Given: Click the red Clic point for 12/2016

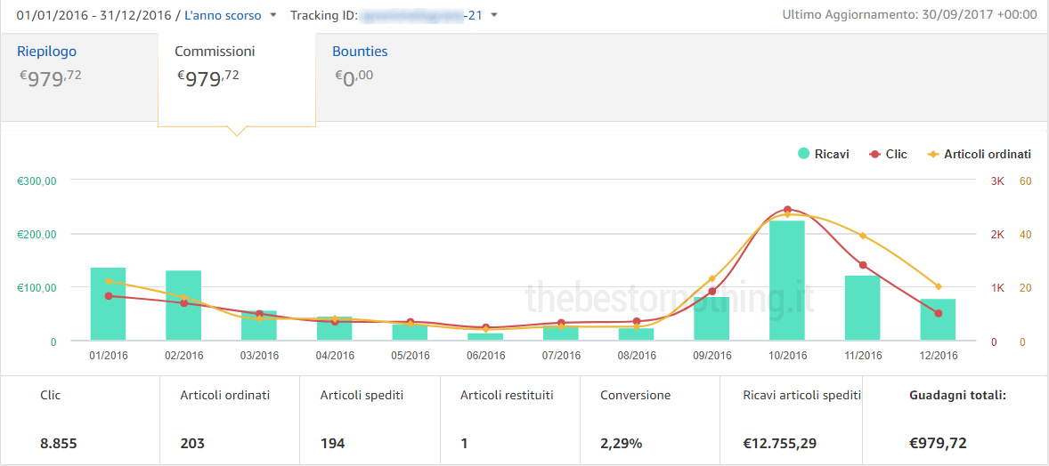Looking at the screenshot, I should pos(938,313).
